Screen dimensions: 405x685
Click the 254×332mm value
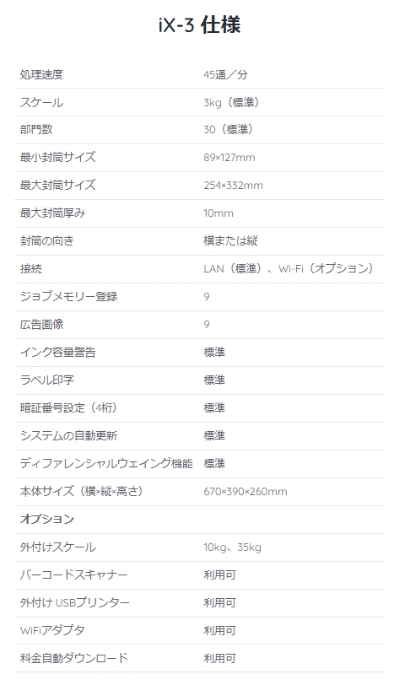coord(234,186)
